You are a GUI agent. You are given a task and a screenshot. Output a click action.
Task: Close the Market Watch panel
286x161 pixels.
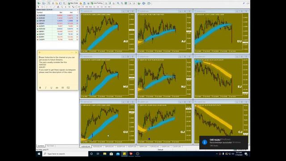[x=78, y=10]
